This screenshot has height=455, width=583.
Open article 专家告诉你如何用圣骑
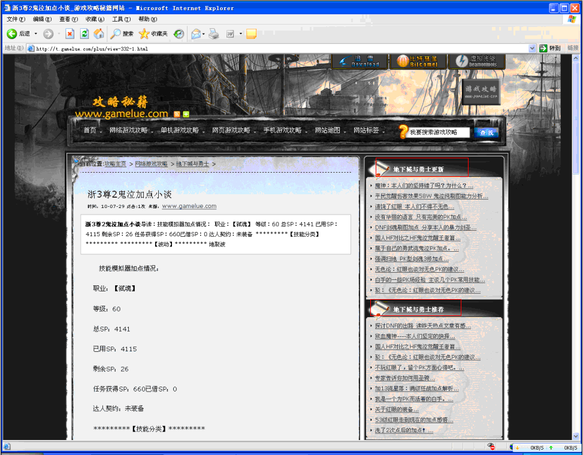[x=405, y=378]
